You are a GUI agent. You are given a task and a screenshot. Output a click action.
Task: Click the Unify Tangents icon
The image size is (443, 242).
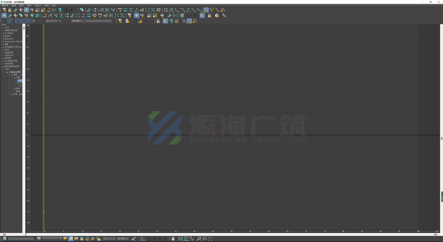[217, 10]
